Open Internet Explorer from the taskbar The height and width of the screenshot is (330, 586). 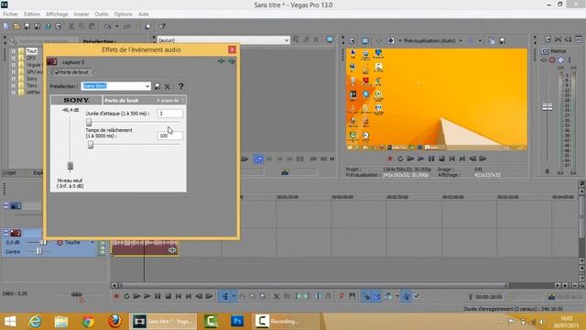[35, 322]
